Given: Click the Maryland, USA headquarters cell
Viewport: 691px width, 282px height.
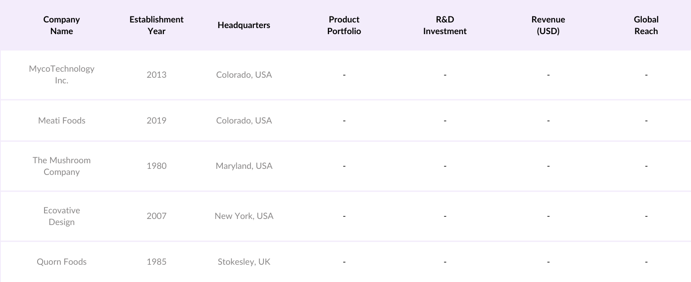Looking at the screenshot, I should (244, 166).
